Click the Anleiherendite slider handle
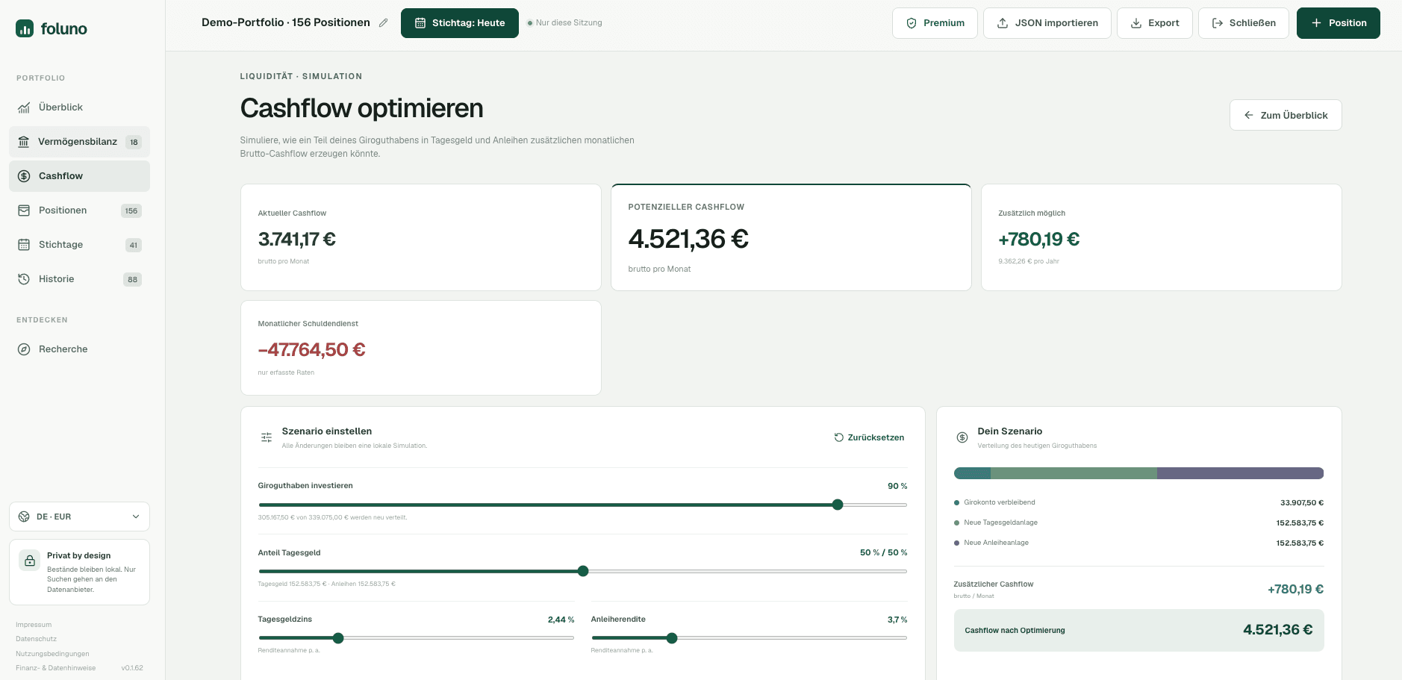The image size is (1402, 680). tap(672, 638)
